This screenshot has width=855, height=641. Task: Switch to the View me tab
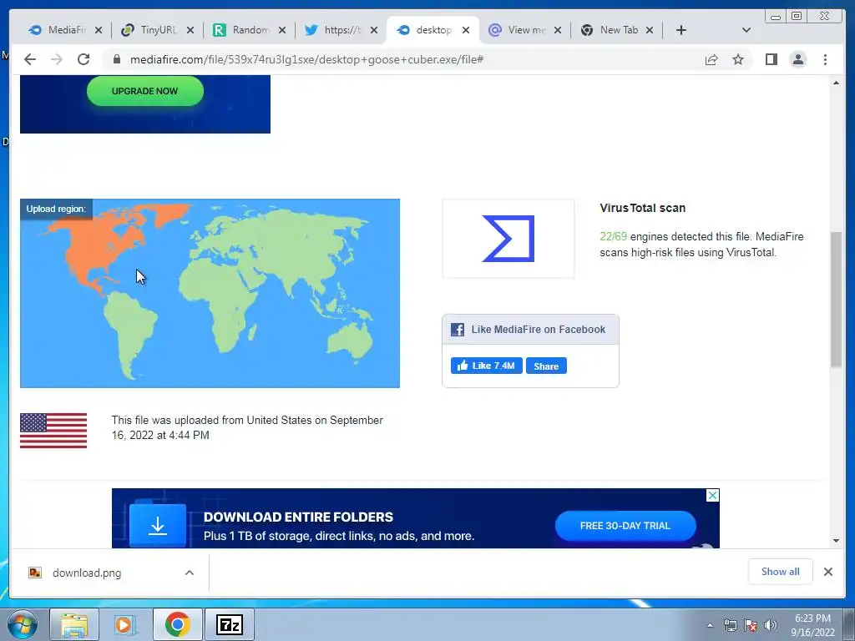(x=525, y=30)
